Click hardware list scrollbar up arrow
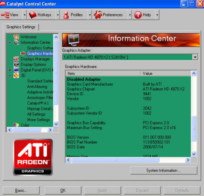The image size is (204, 196). click(x=194, y=73)
